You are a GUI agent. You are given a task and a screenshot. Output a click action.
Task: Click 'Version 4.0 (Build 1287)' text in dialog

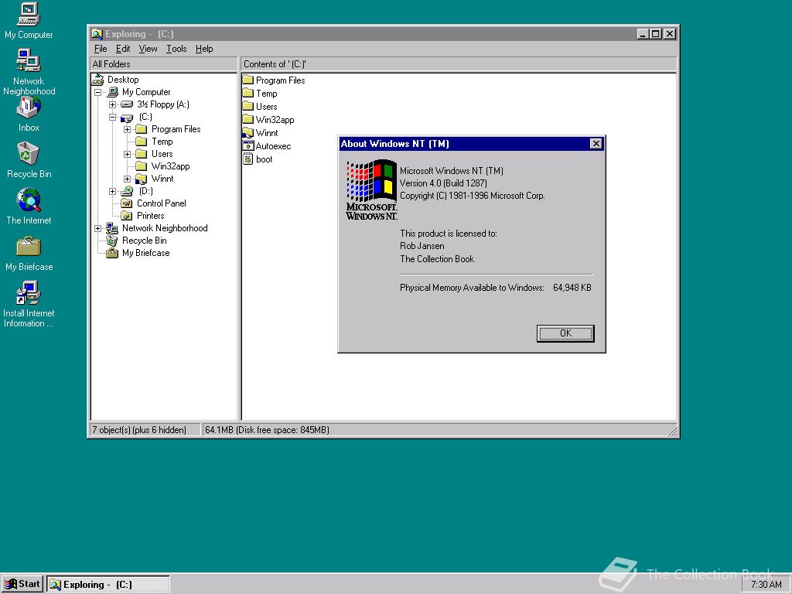point(443,183)
